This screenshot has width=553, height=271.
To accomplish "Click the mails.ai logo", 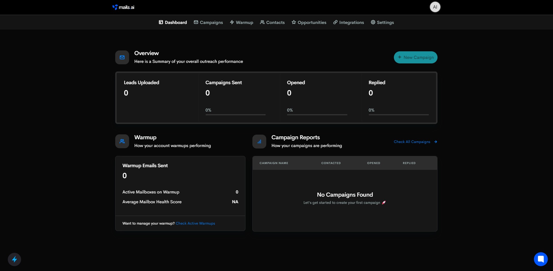I will pos(123,7).
